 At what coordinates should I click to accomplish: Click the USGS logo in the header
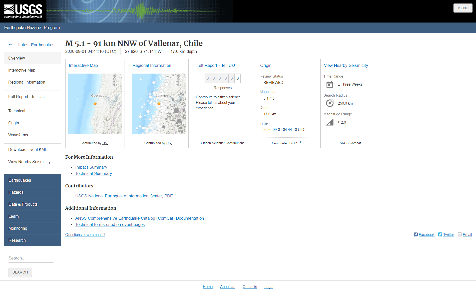tap(23, 11)
